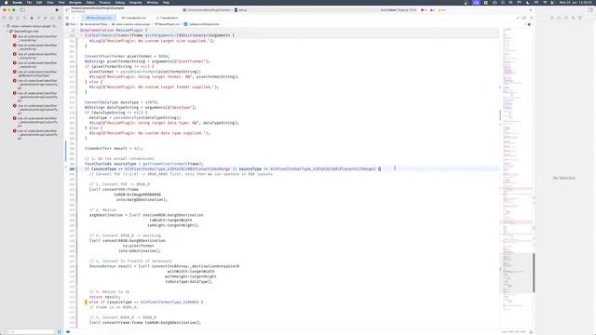Open callback:withArguments jump bar segment
The height and width of the screenshot is (335, 596).
[202, 24]
